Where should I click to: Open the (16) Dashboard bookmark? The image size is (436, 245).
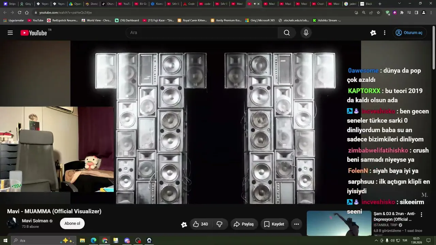pyautogui.click(x=127, y=20)
